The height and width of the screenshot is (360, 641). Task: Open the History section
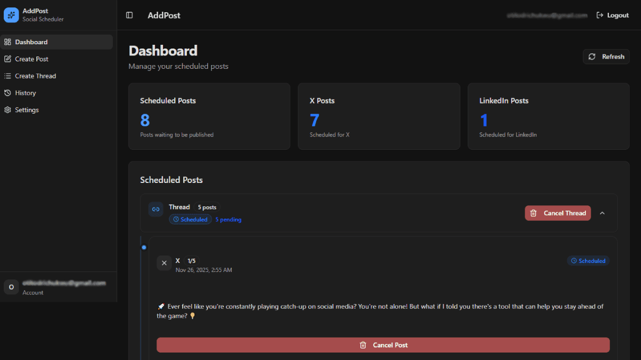tap(26, 93)
